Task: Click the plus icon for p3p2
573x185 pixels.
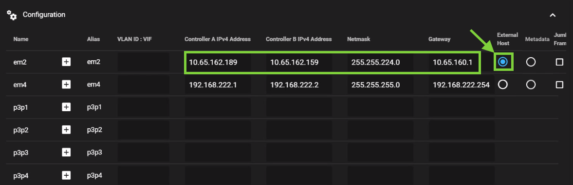Action: coord(66,130)
